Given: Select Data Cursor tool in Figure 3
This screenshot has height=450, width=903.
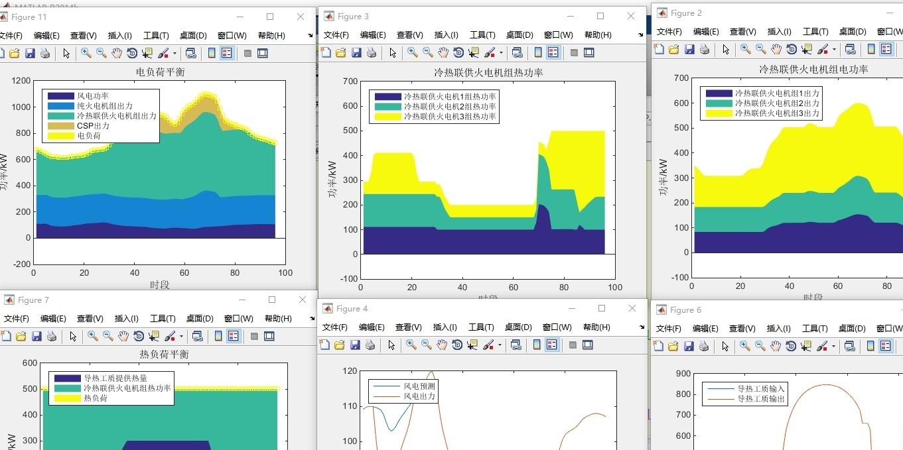Looking at the screenshot, I should pos(474,52).
